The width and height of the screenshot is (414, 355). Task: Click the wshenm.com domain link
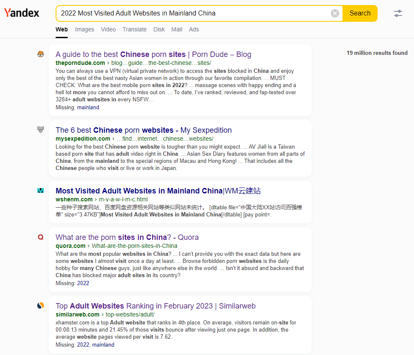point(74,199)
